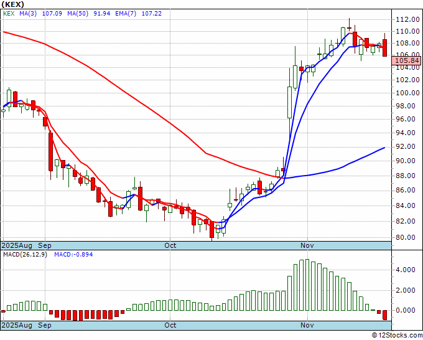423x340 pixels.
Task: Select the MA(50) legend label
Action: click(78, 14)
